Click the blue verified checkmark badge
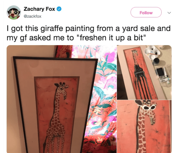172x153 pixels. pos(59,9)
